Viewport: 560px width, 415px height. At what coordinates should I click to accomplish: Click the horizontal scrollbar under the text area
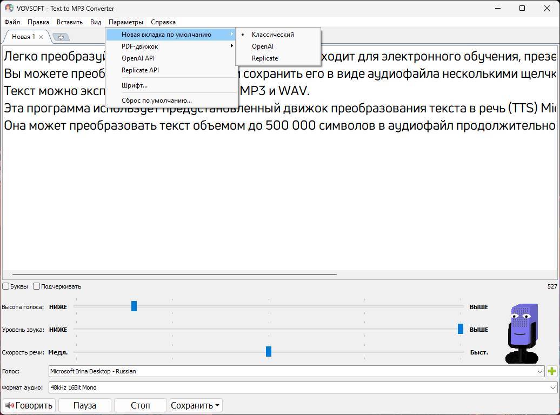pyautogui.click(x=174, y=275)
